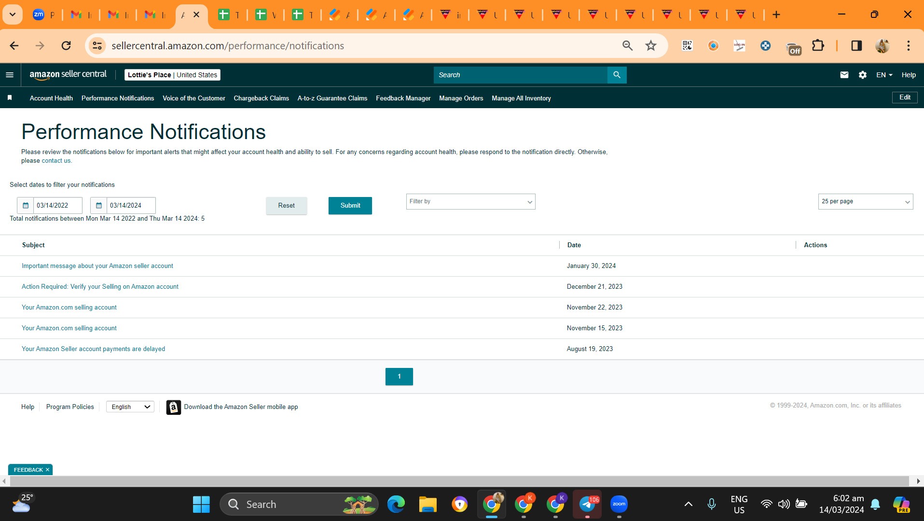Switch the Lottie's Place marketplace account
The width and height of the screenshot is (924, 521).
point(172,75)
